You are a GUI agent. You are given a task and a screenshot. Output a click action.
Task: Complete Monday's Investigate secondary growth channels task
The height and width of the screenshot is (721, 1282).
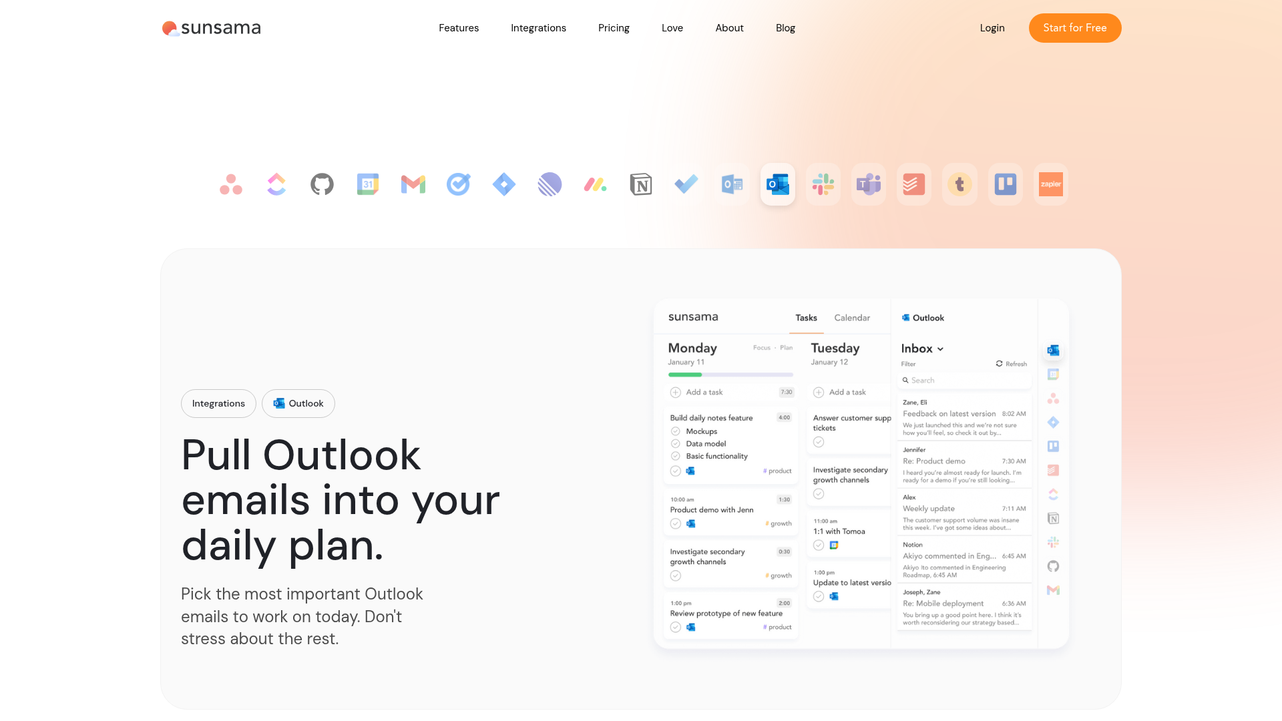pyautogui.click(x=676, y=576)
